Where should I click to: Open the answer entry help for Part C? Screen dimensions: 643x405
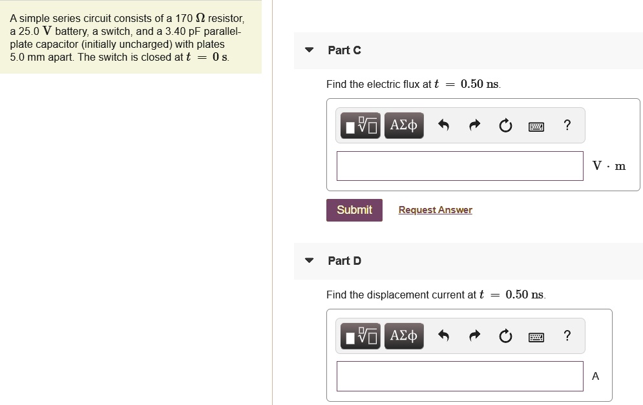[x=567, y=125]
